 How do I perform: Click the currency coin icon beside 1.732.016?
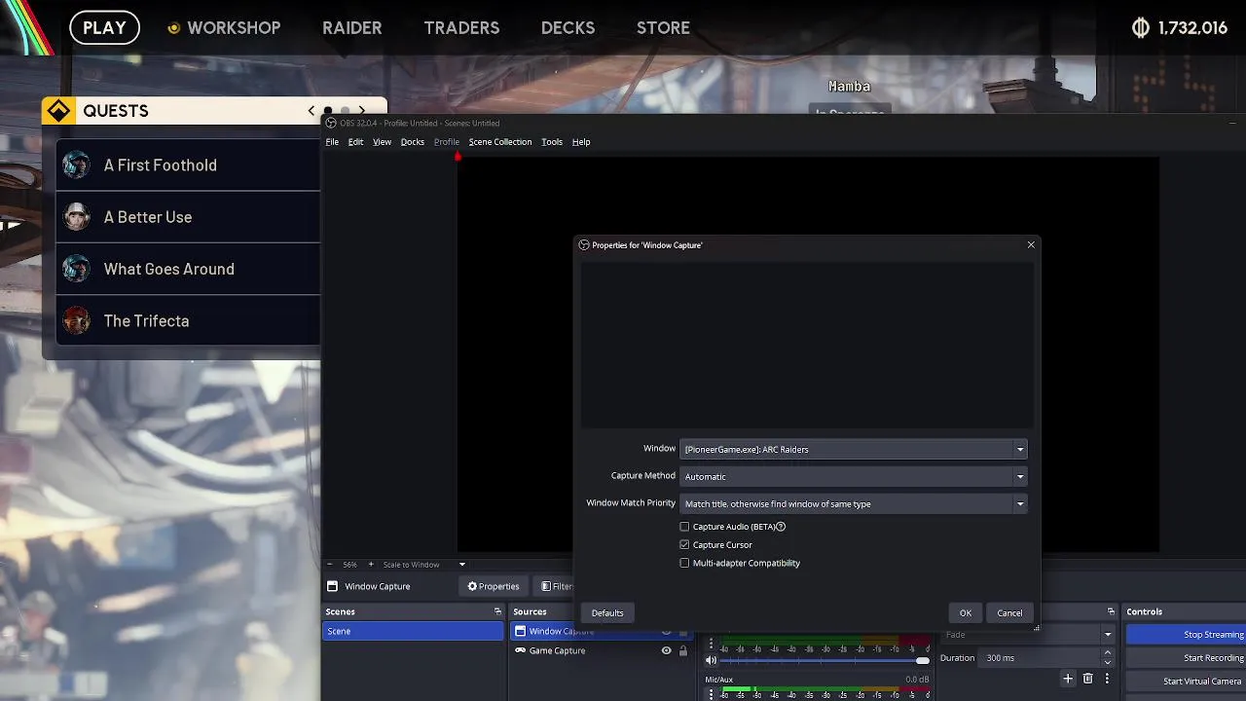[x=1141, y=28]
